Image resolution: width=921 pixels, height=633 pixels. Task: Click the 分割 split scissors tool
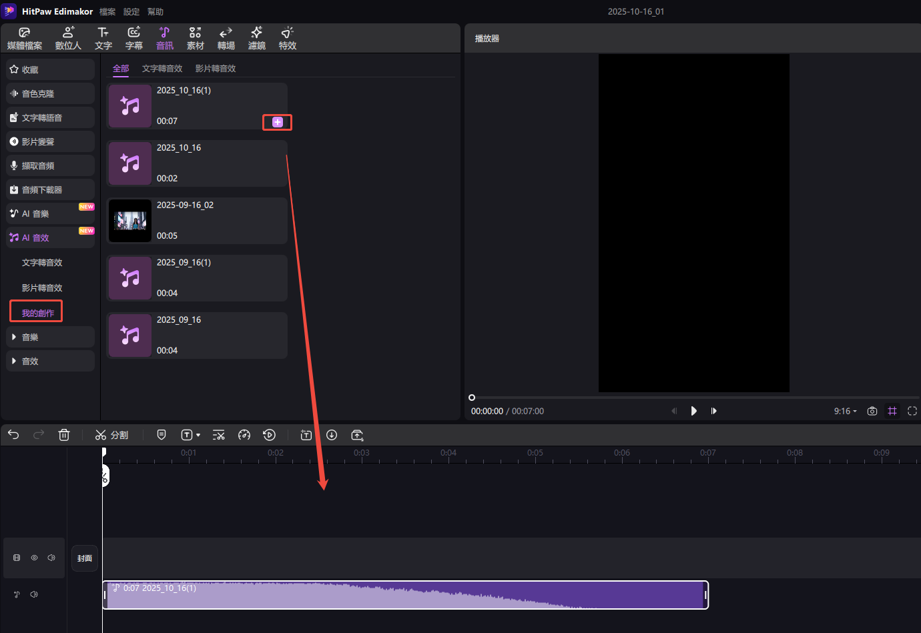tap(111, 435)
